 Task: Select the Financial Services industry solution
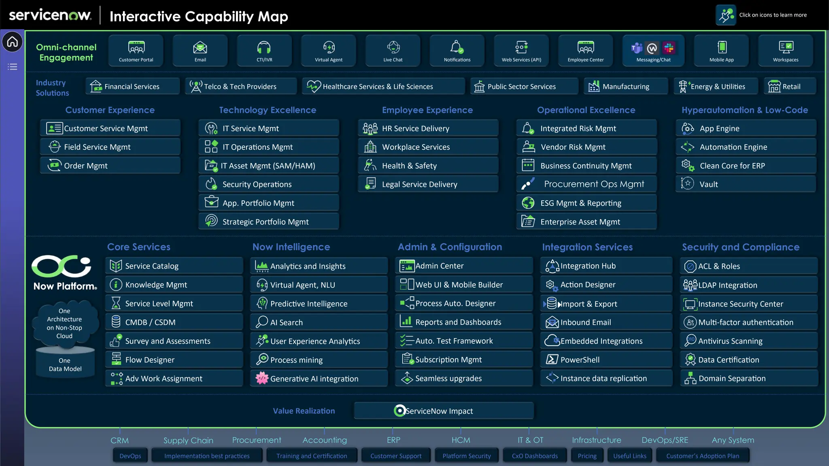[x=132, y=87]
